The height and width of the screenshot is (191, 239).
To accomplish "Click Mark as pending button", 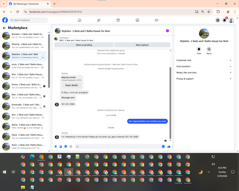I will (x=84, y=45).
